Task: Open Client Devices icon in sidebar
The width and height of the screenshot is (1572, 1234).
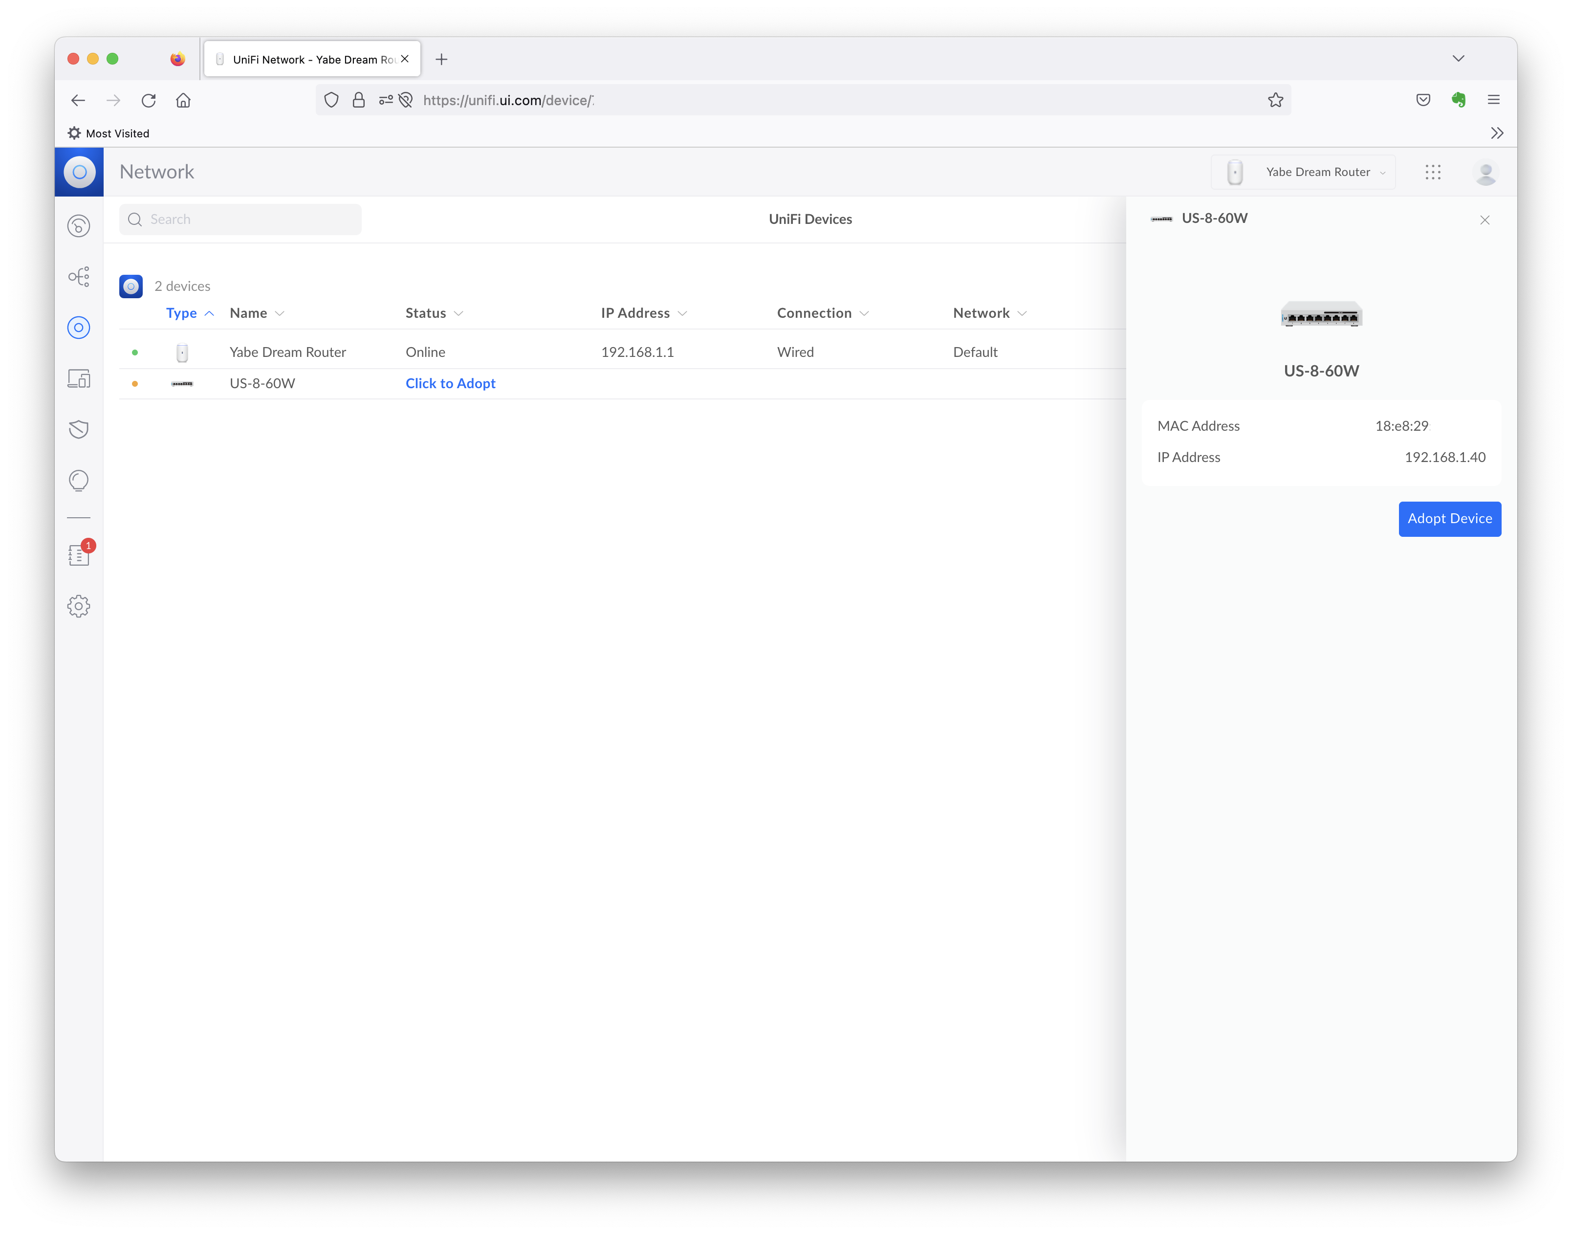Action: point(79,378)
